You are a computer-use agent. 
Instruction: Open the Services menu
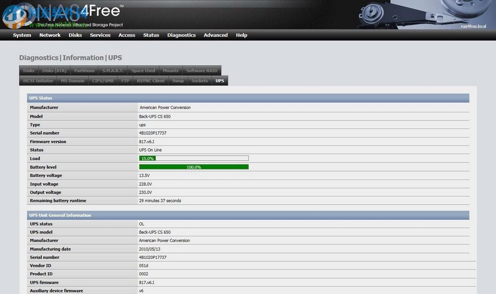(100, 35)
